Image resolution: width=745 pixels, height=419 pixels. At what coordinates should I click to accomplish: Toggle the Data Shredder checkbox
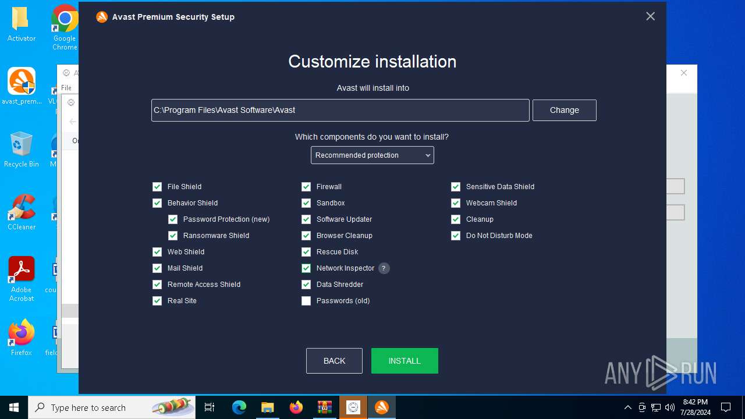306,285
